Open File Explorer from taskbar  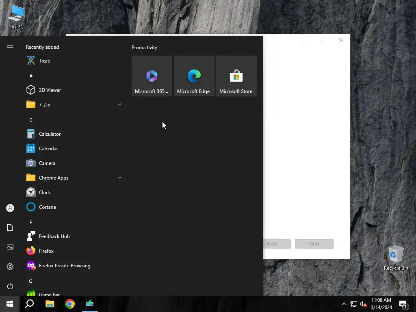[x=50, y=304]
